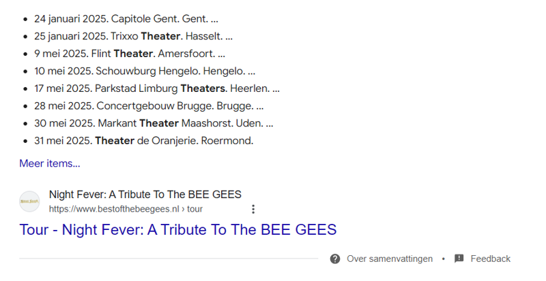Open 'Tour - Night Fever' result title link
The height and width of the screenshot is (281, 546).
pyautogui.click(x=178, y=229)
